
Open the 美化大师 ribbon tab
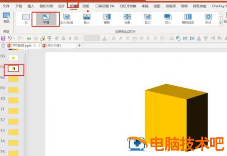coord(46,6)
